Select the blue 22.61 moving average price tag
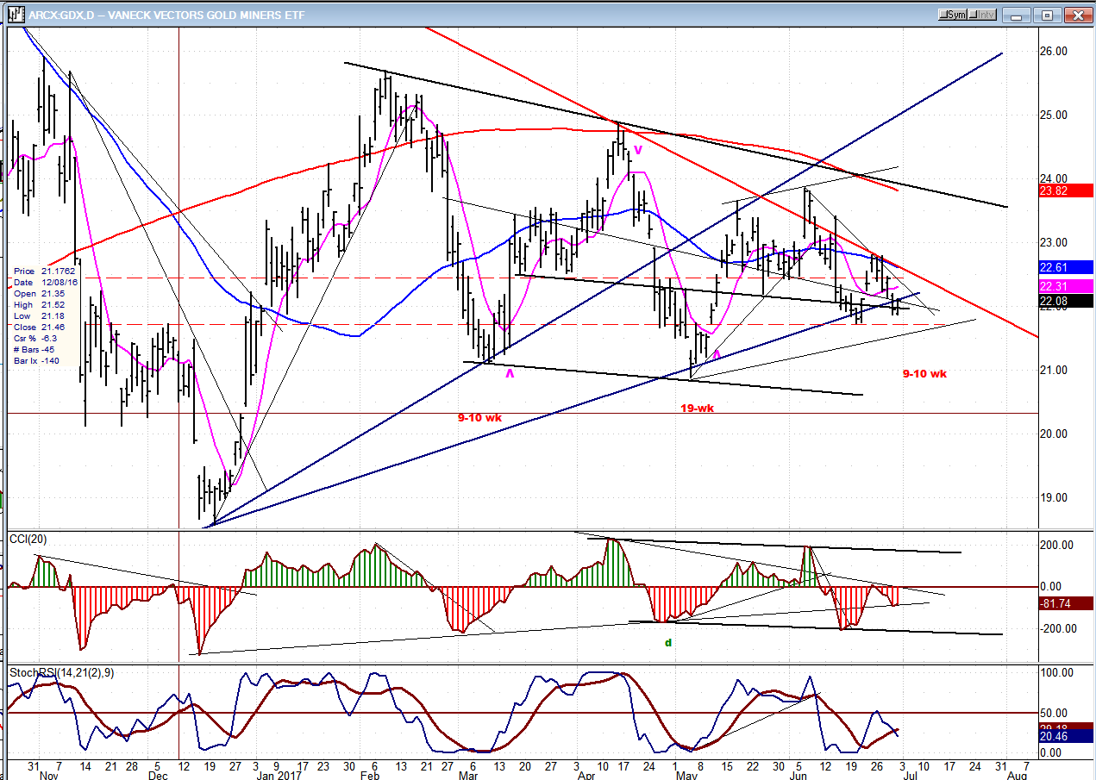 click(1068, 267)
